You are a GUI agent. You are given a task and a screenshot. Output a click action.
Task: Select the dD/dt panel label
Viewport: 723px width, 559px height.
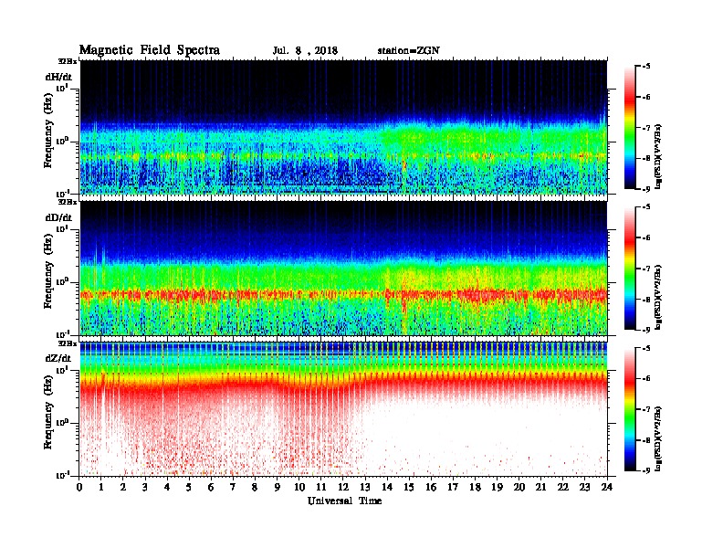tap(58, 217)
